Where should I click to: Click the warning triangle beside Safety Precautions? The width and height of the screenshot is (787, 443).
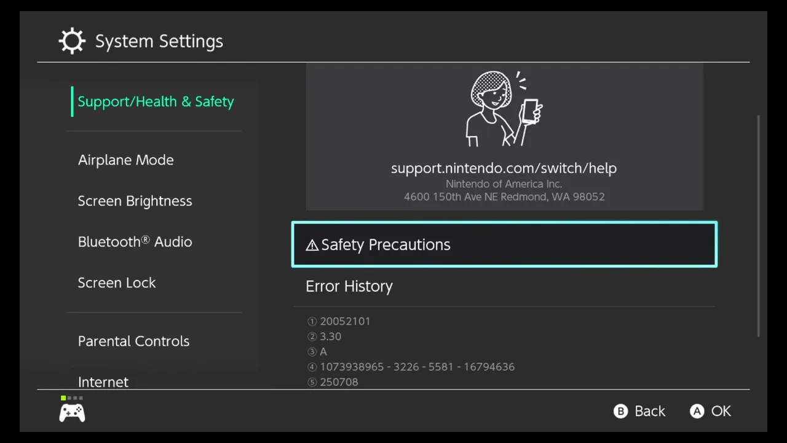click(312, 245)
